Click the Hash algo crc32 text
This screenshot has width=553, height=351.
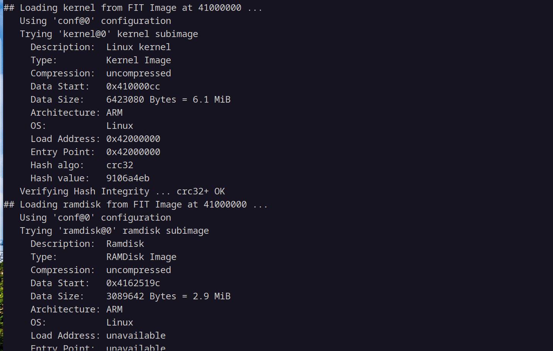pyautogui.click(x=120, y=165)
